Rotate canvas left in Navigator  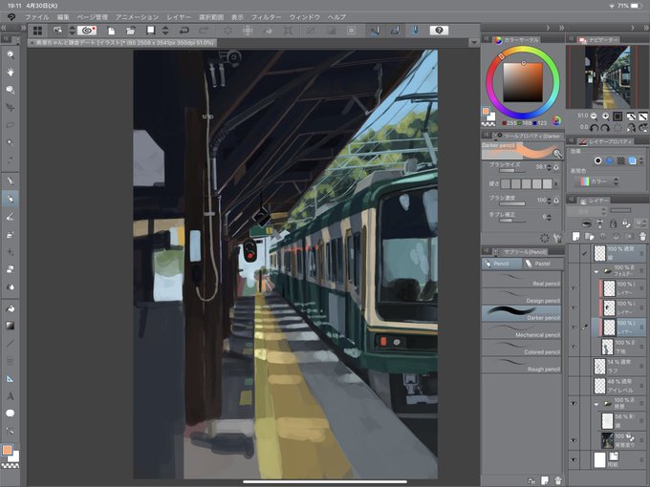point(594,128)
